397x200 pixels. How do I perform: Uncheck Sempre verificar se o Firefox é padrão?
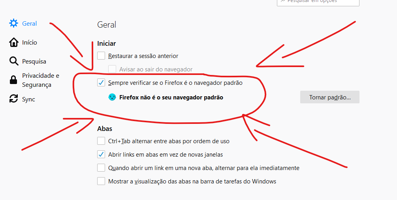[x=101, y=82]
